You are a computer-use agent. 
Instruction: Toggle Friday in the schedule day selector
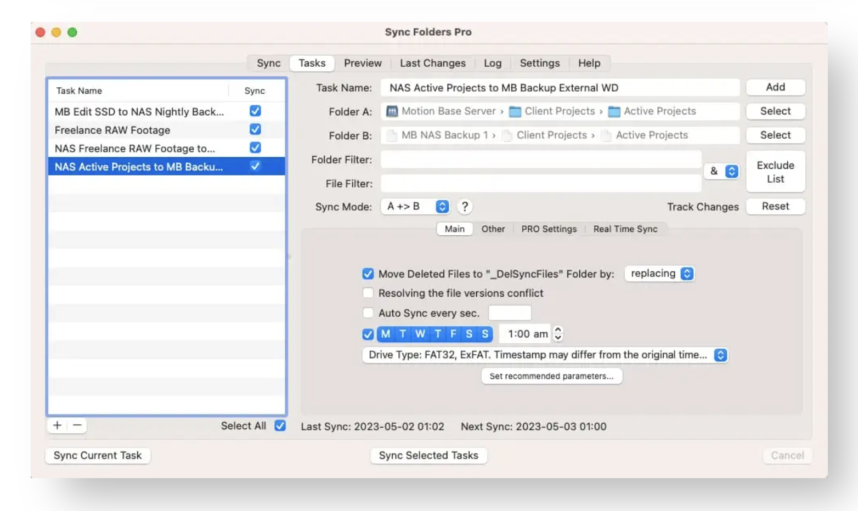(453, 334)
